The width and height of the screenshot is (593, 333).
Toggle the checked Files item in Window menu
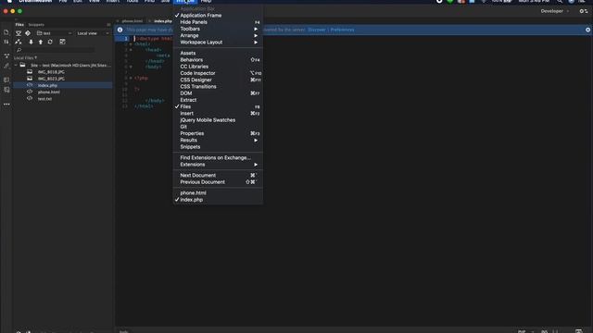(219, 107)
